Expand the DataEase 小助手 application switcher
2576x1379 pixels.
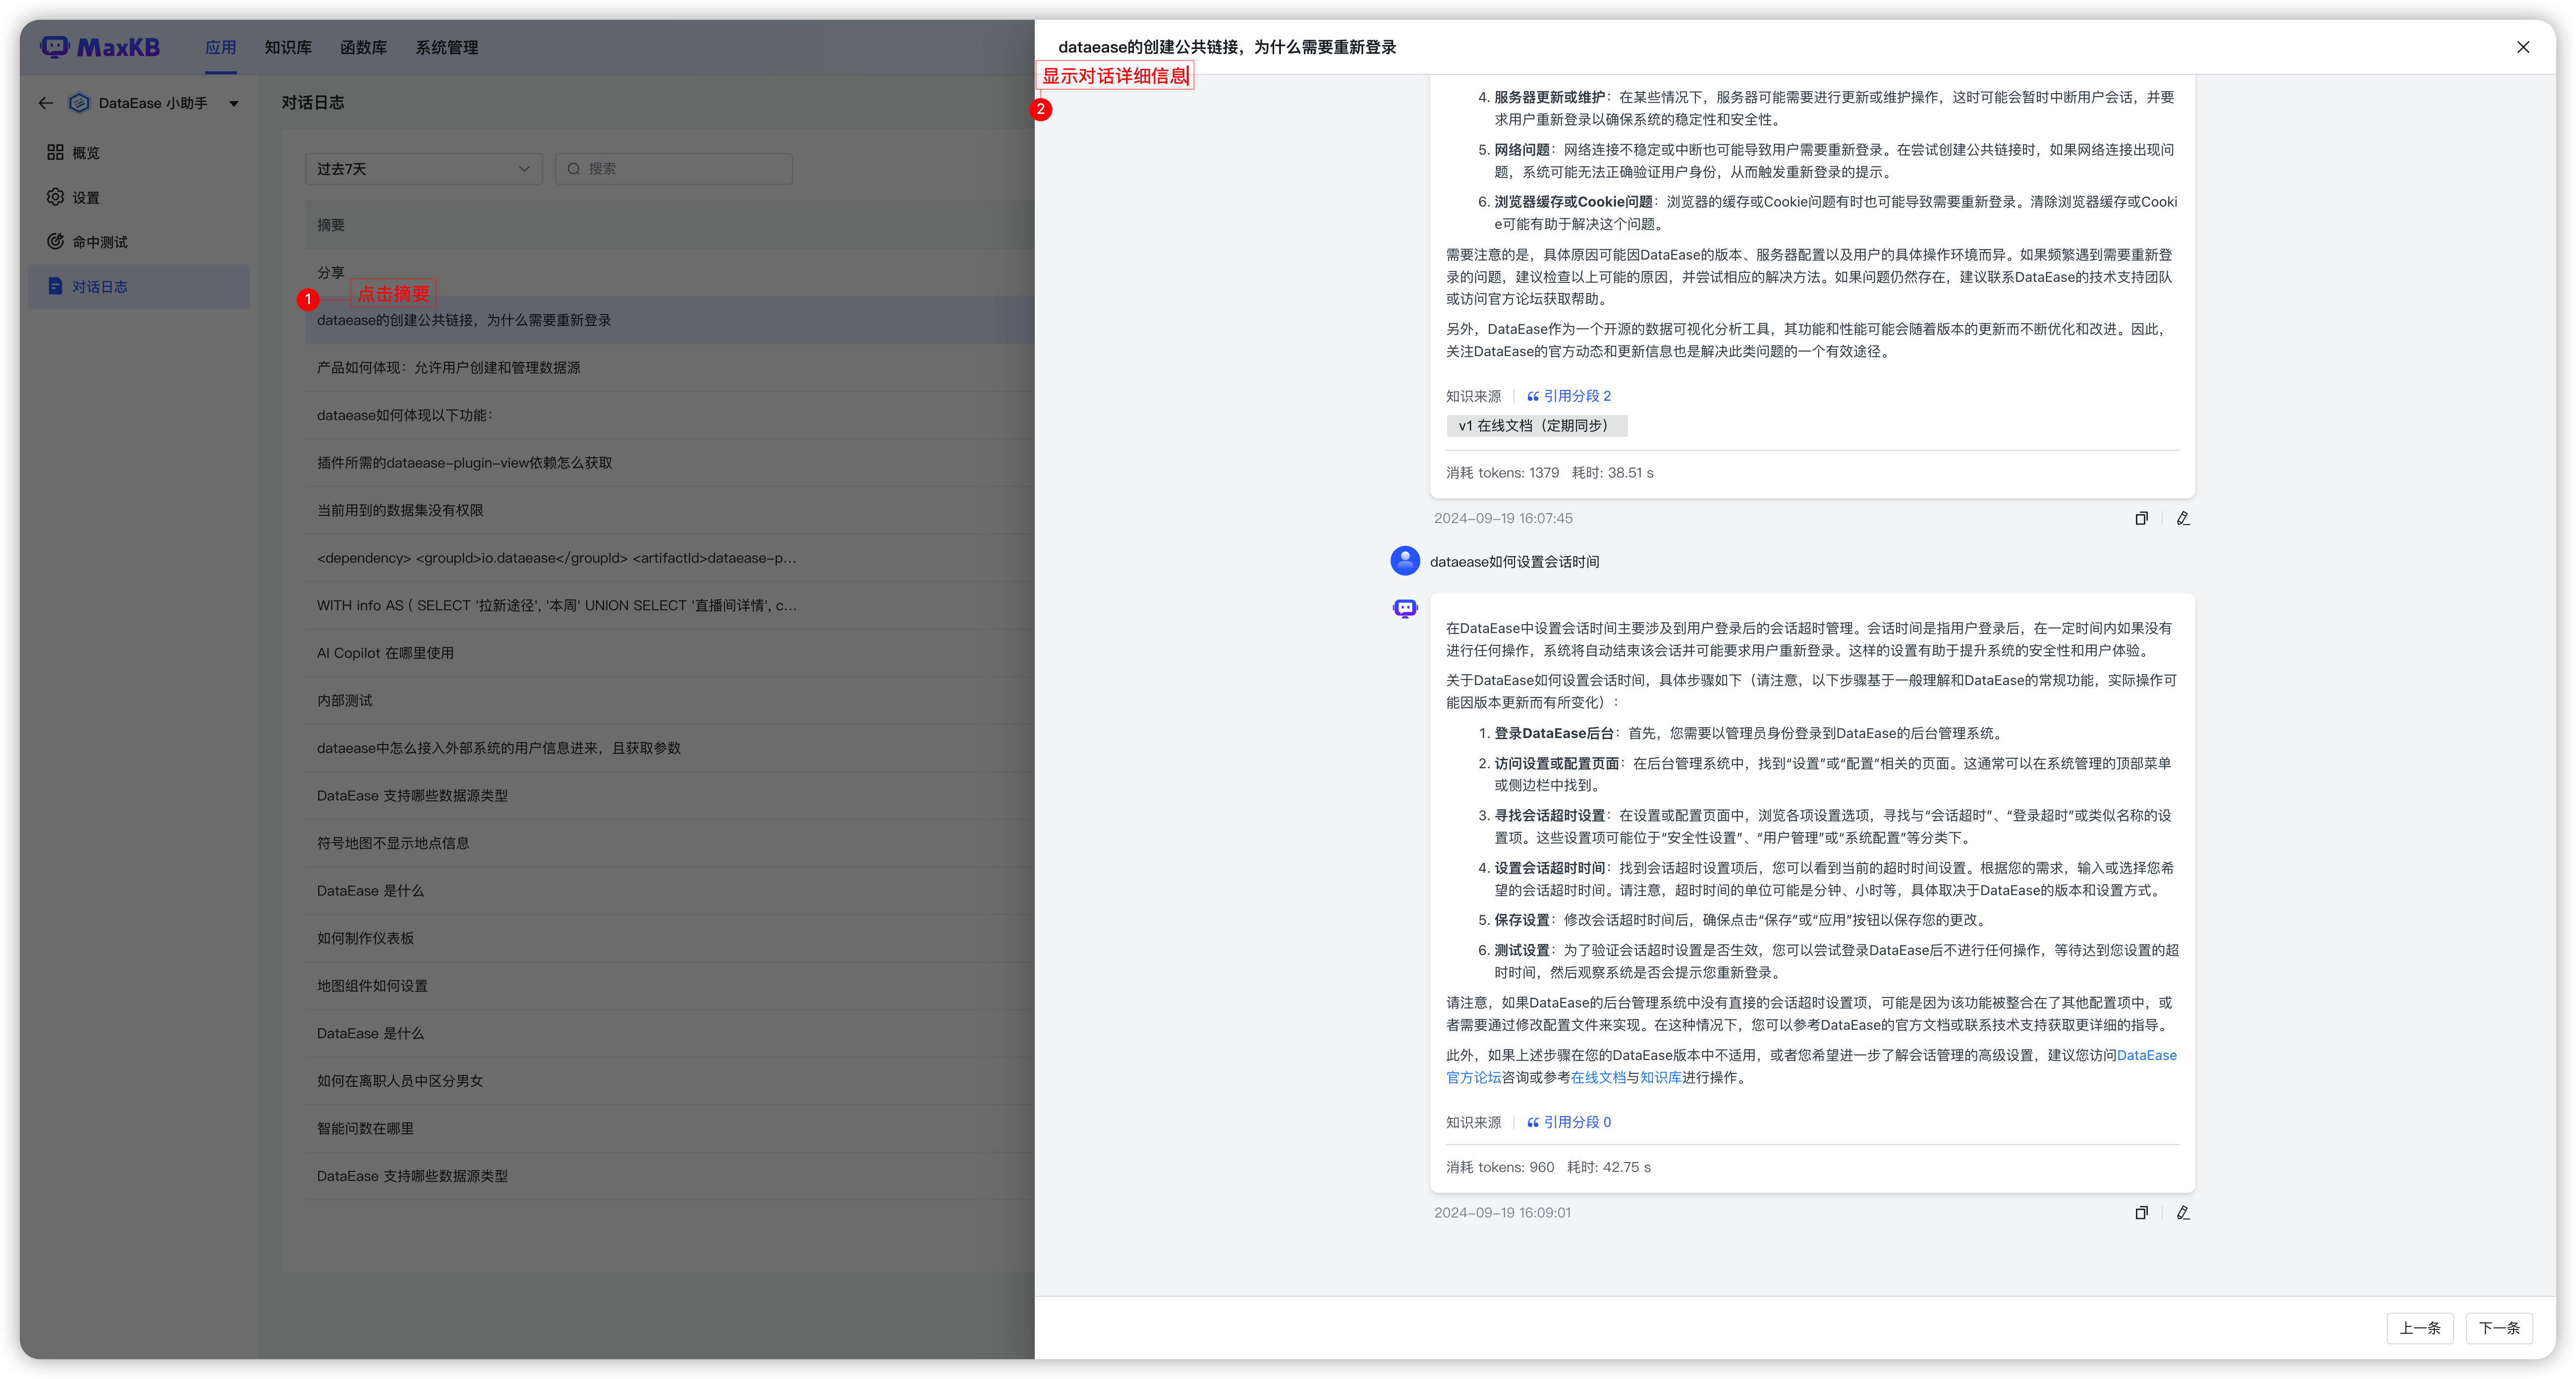coord(233,102)
